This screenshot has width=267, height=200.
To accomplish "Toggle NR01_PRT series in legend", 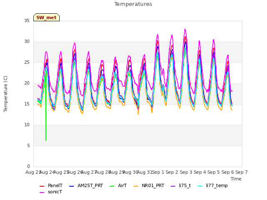I will tap(149, 185).
